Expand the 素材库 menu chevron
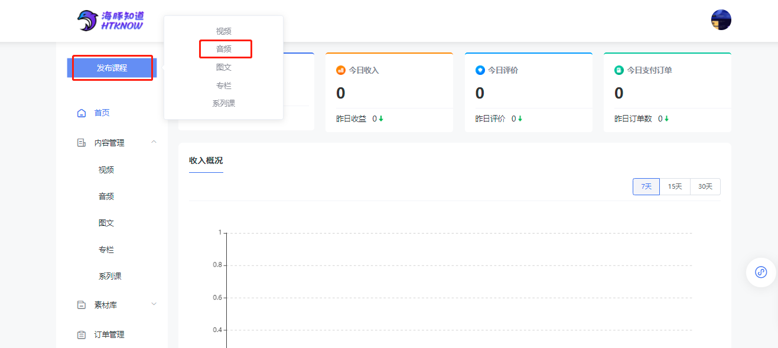This screenshot has height=348, width=778. 154,304
